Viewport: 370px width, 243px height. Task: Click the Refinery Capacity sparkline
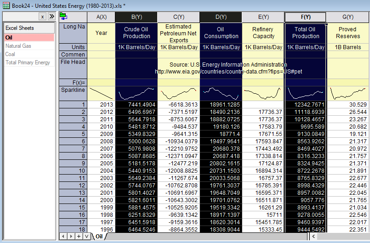(x=263, y=93)
